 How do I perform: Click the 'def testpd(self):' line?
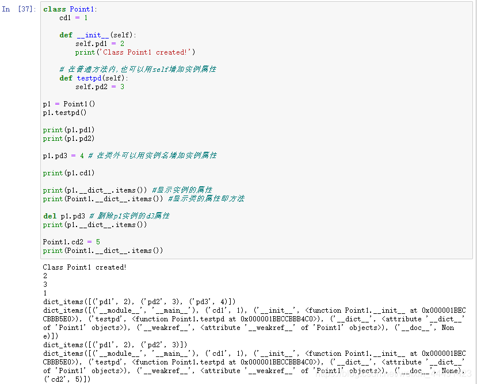94,78
